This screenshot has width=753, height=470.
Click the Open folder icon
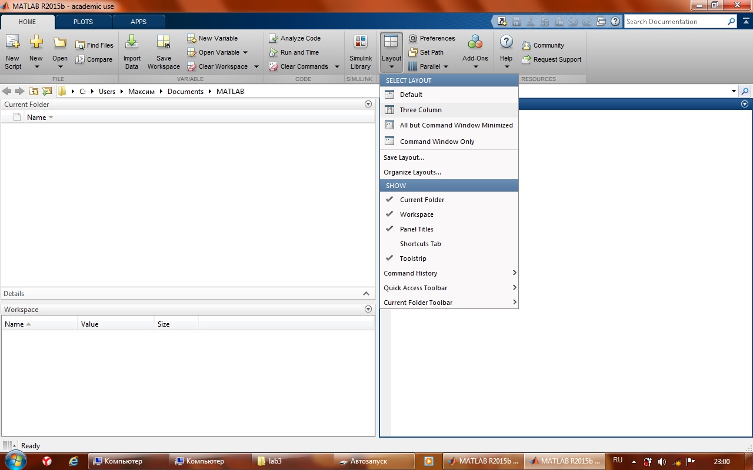(60, 42)
